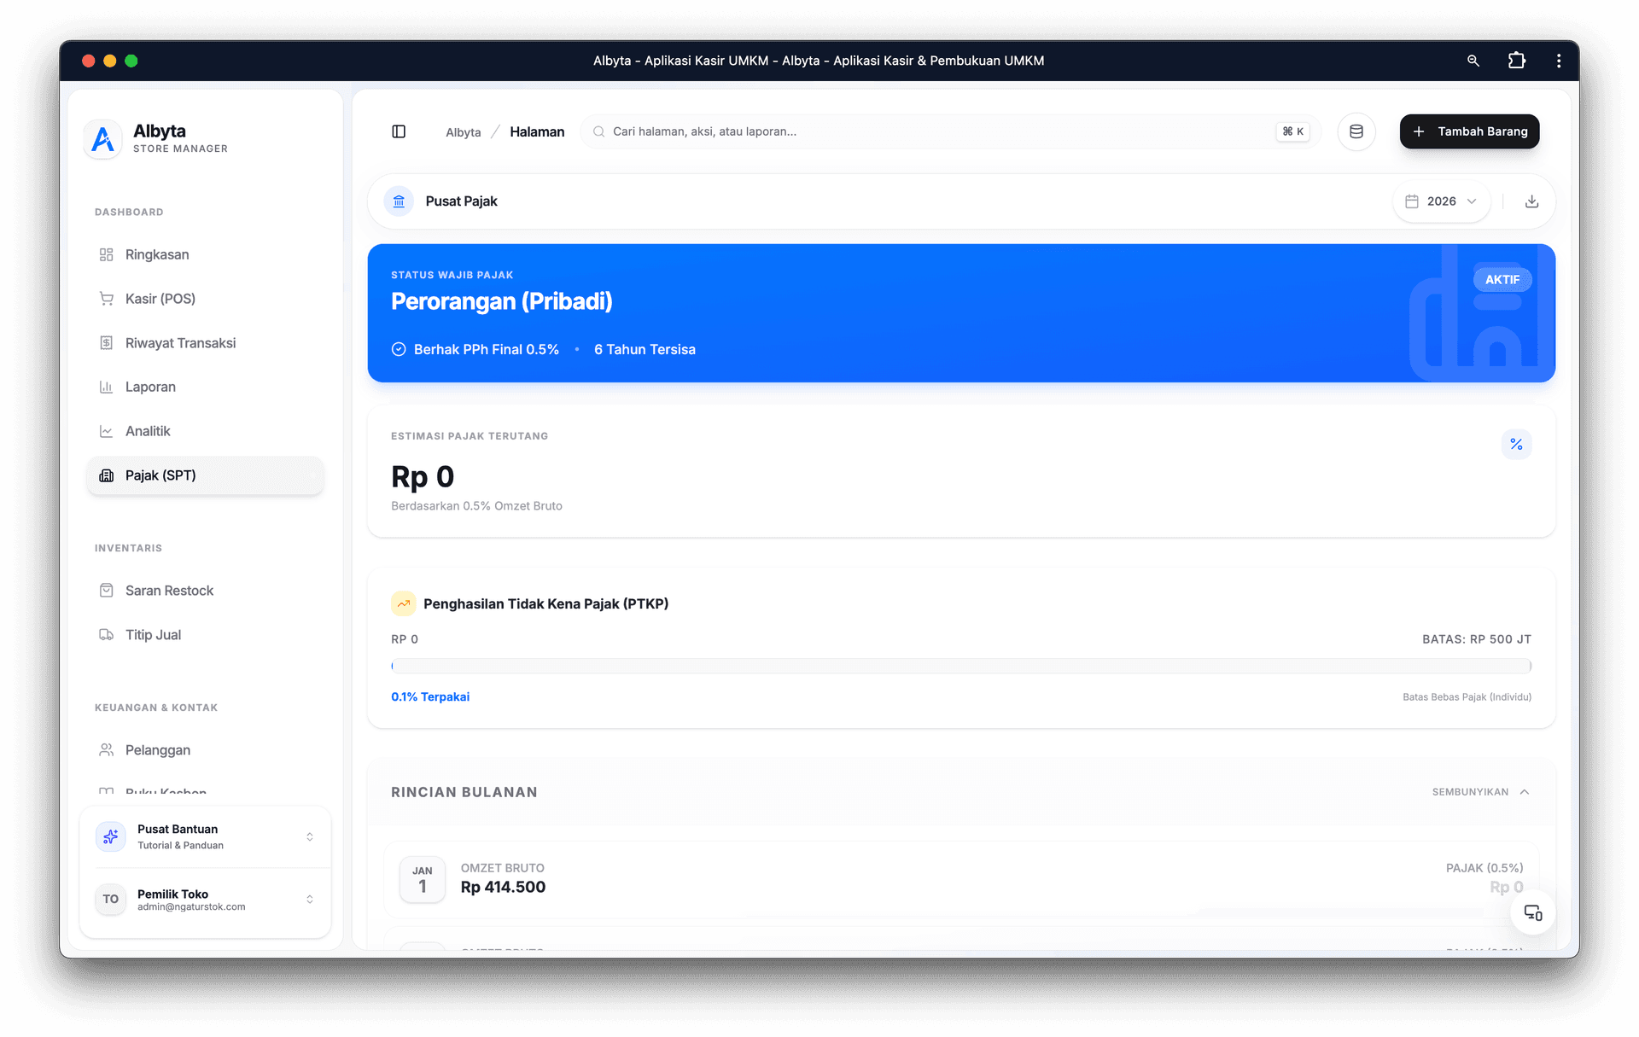Expand the Pusat Bantuan menu

[x=205, y=836]
